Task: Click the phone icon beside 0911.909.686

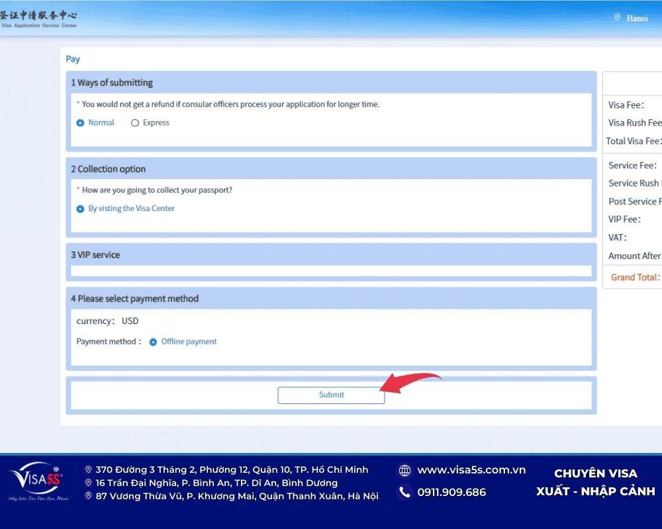Action: (x=404, y=492)
